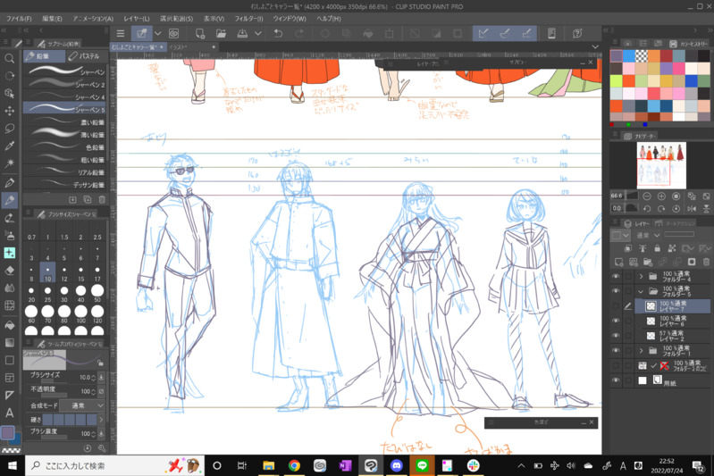Pick brush size 12 preset

[64, 273]
